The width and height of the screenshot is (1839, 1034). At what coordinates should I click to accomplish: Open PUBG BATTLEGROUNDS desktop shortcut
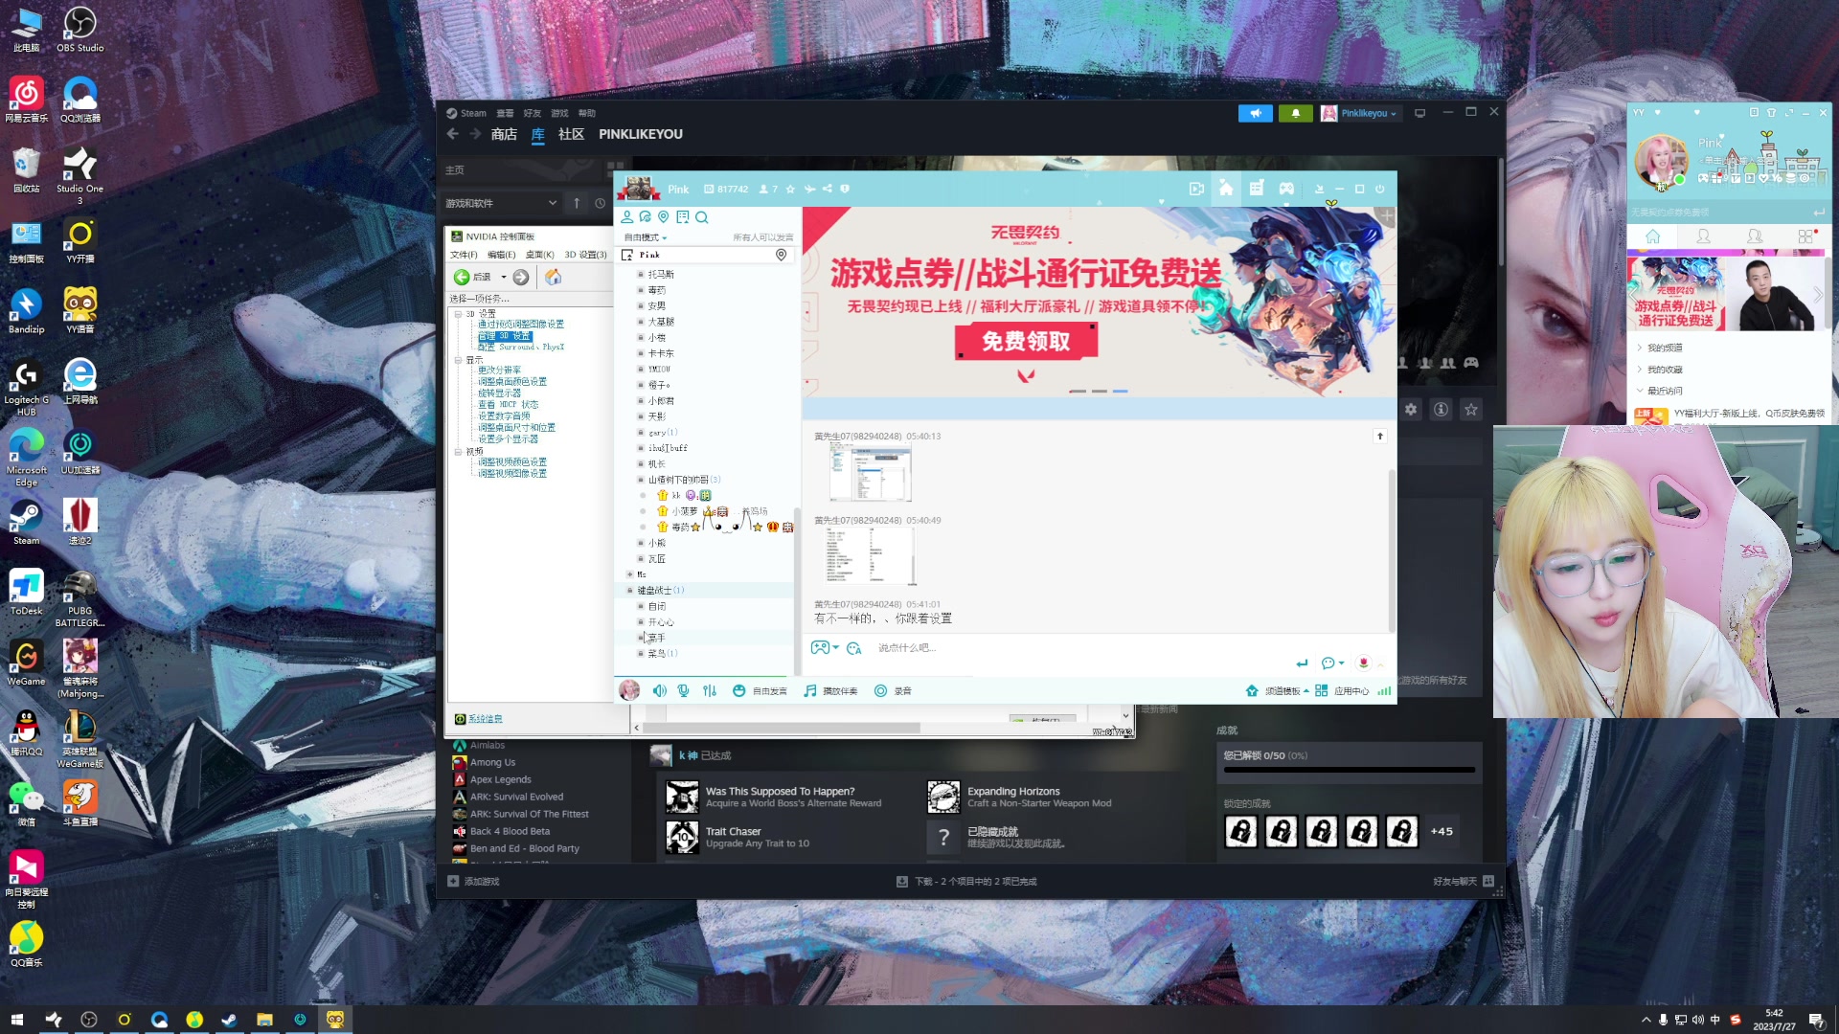pyautogui.click(x=80, y=600)
